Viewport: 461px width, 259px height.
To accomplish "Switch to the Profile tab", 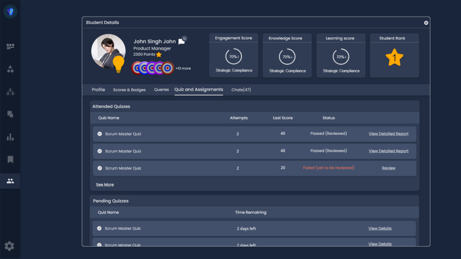I will point(98,89).
